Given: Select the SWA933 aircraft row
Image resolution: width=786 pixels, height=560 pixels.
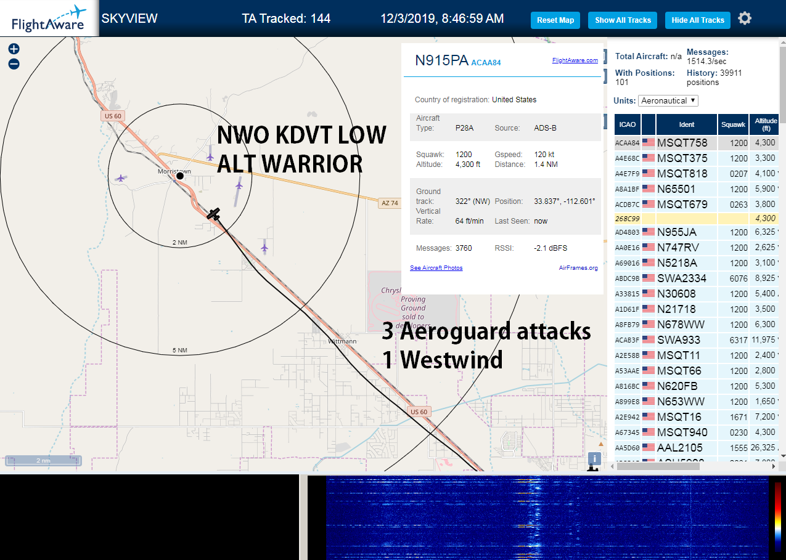Looking at the screenshot, I should point(697,340).
